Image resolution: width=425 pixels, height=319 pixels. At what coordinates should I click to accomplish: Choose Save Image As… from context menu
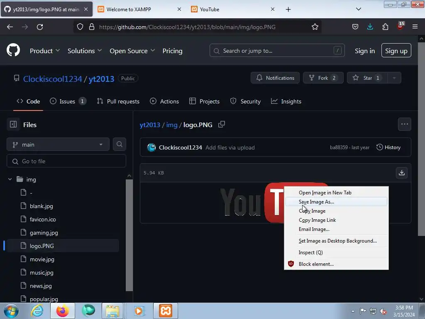tap(336, 201)
